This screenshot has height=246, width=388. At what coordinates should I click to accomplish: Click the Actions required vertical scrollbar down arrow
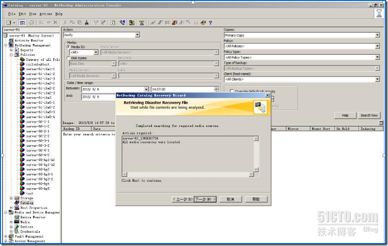(256, 169)
